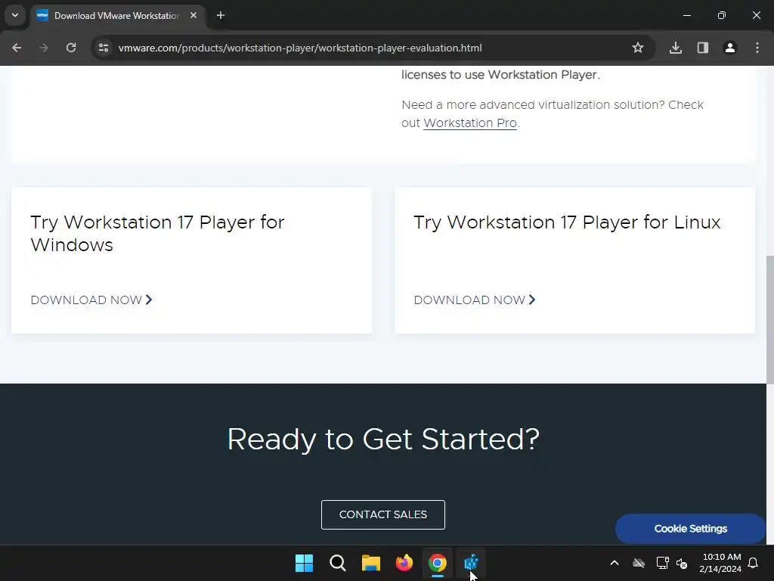Download Now for Linux Player
This screenshot has height=581, width=774.
click(x=475, y=300)
